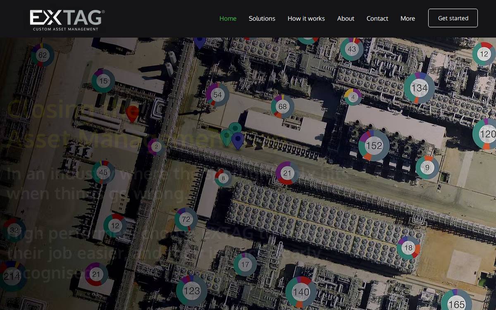
Task: Open cluster marker 72
Action: click(186, 219)
